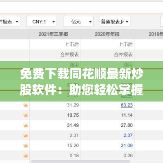Open the chart icon beside 31.29

coord(26,105)
